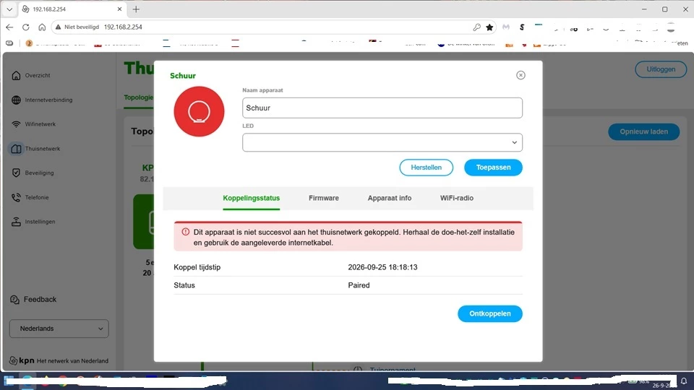This screenshot has height=390, width=694.
Task: Reload the page in the browser toolbar
Action: (x=26, y=27)
